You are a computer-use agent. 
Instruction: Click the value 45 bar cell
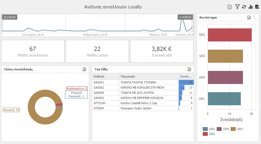coord(186,82)
